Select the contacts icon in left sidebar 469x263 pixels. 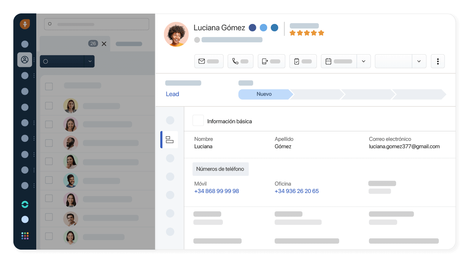click(25, 60)
